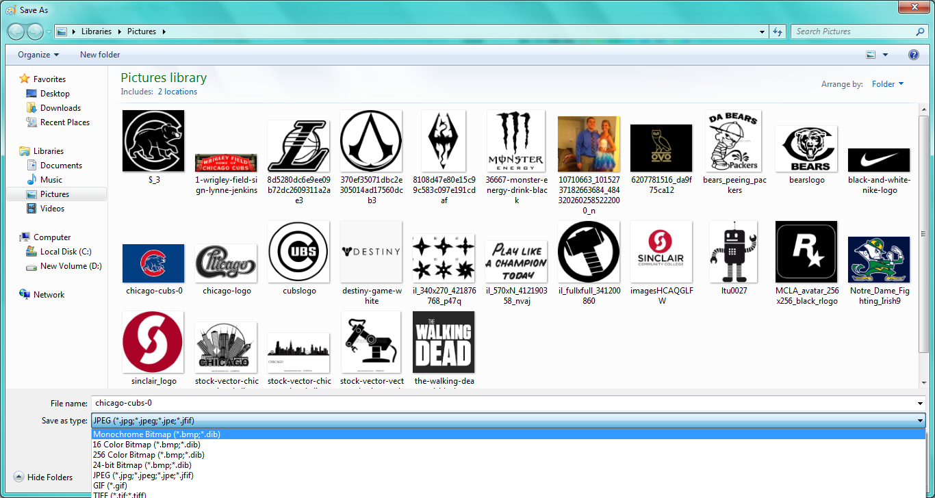Choose GIF (*.gif) file type
935x498 pixels.
[x=509, y=486]
